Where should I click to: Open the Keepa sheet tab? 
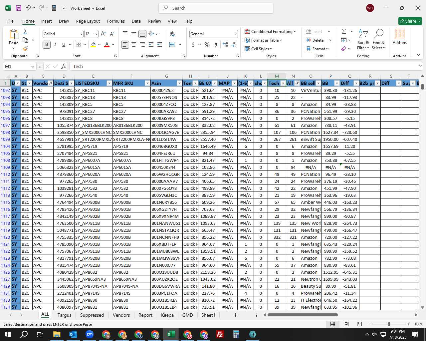point(167,315)
